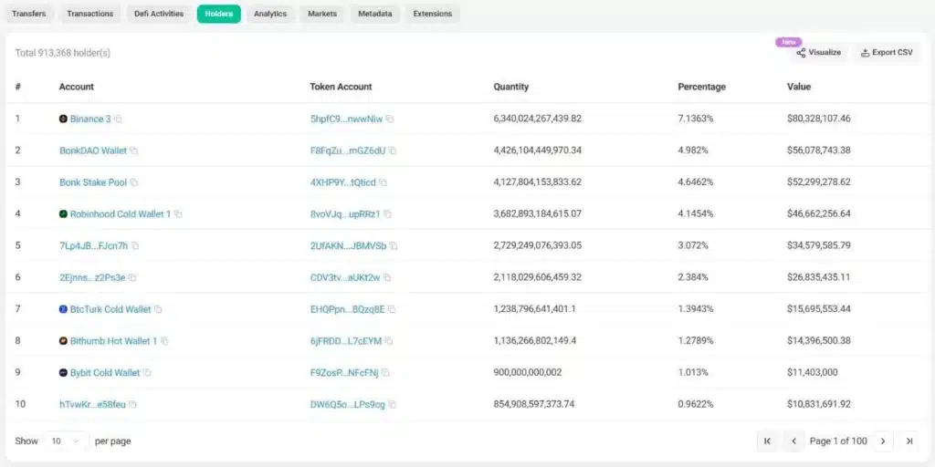Open the Analytics tab
935x467 pixels.
coord(270,14)
